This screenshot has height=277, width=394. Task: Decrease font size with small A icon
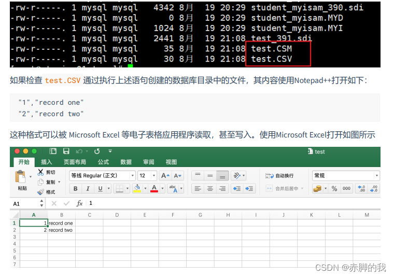tap(178, 176)
